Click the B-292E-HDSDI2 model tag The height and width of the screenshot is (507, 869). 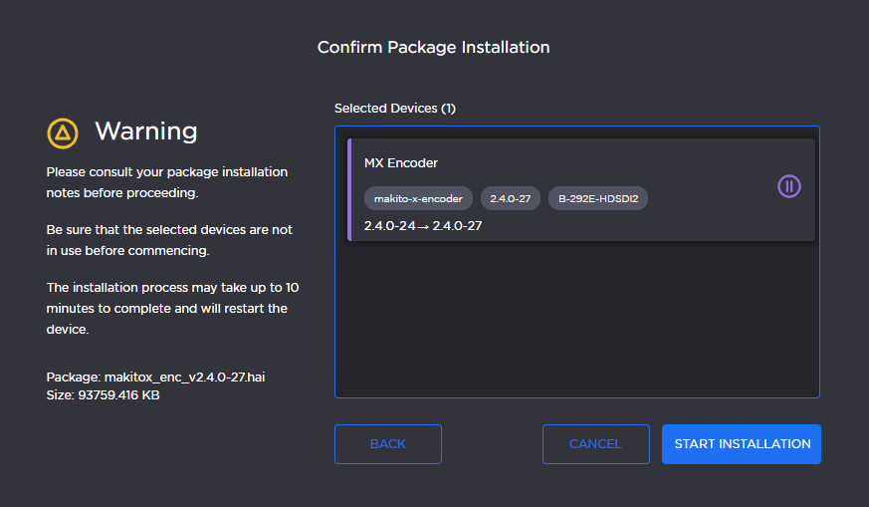[x=597, y=198]
